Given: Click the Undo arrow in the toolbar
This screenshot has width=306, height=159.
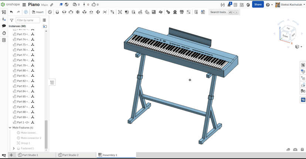Looking at the screenshot, I should (x=11, y=12).
